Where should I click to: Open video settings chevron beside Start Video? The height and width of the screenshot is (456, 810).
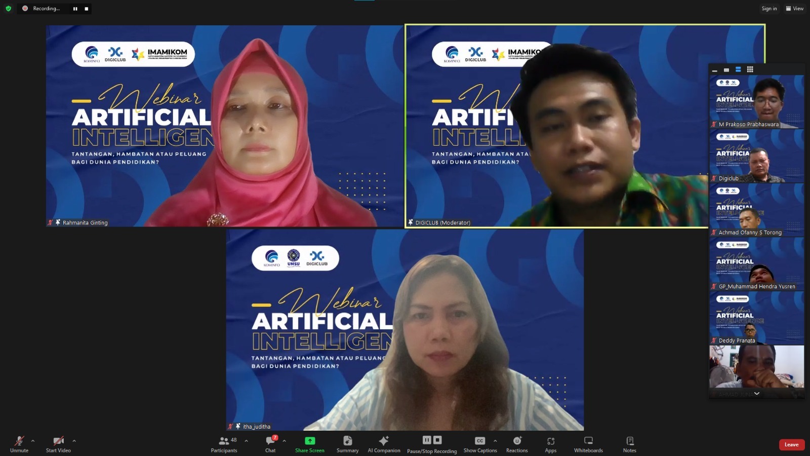pyautogui.click(x=74, y=440)
